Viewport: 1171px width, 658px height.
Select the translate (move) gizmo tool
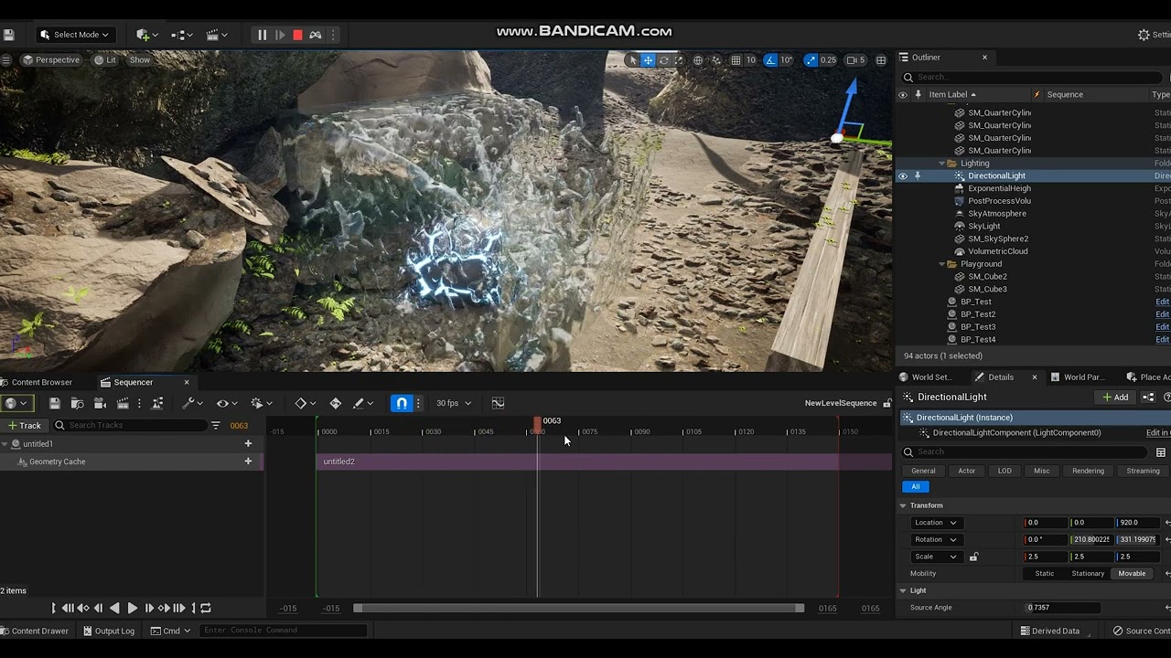pyautogui.click(x=648, y=60)
